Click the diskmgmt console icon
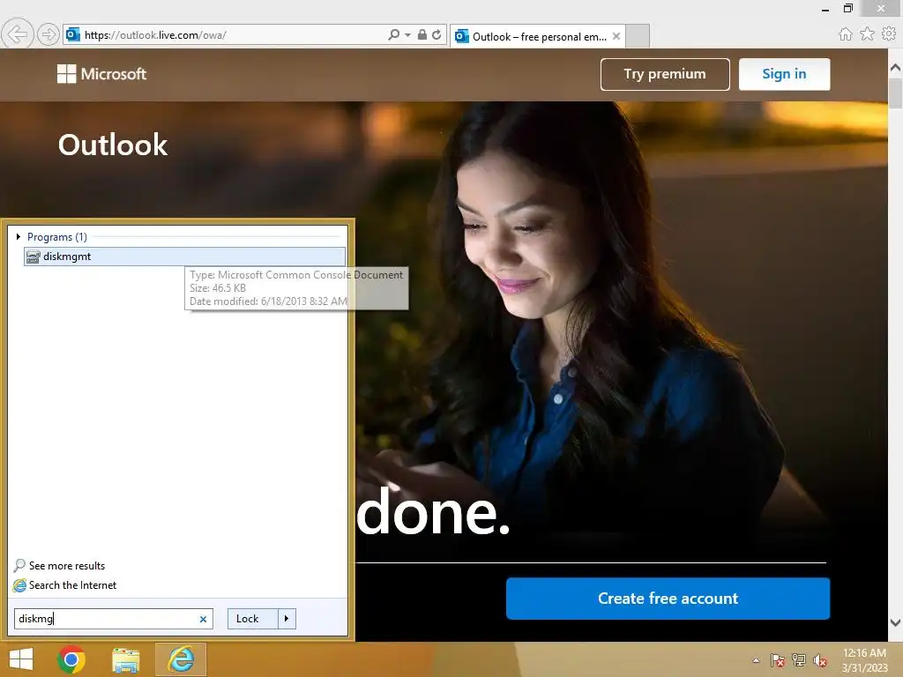 (33, 257)
